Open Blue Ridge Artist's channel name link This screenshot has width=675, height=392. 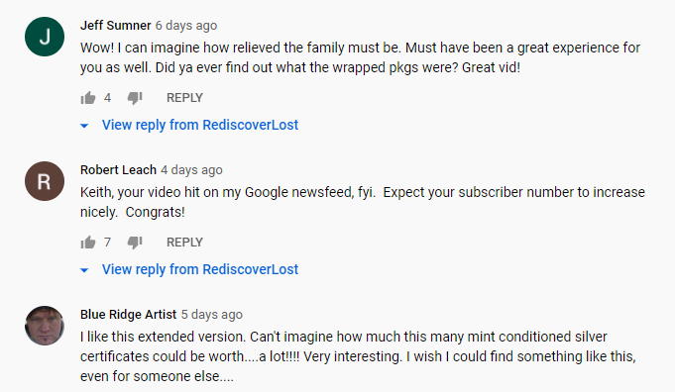[128, 314]
